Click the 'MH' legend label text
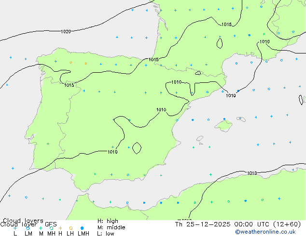306x236 pixels. pos(51,234)
